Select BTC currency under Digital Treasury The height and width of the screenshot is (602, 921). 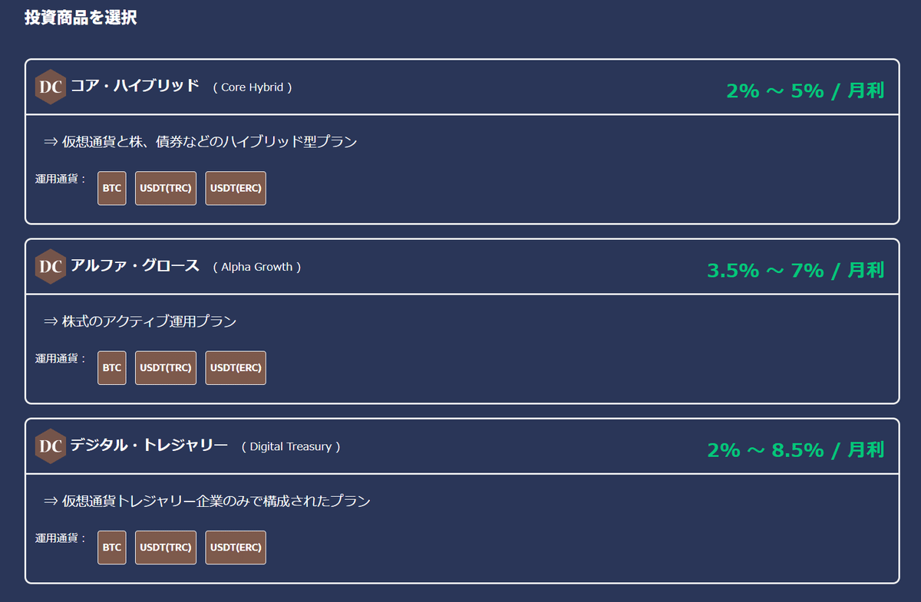click(x=111, y=547)
